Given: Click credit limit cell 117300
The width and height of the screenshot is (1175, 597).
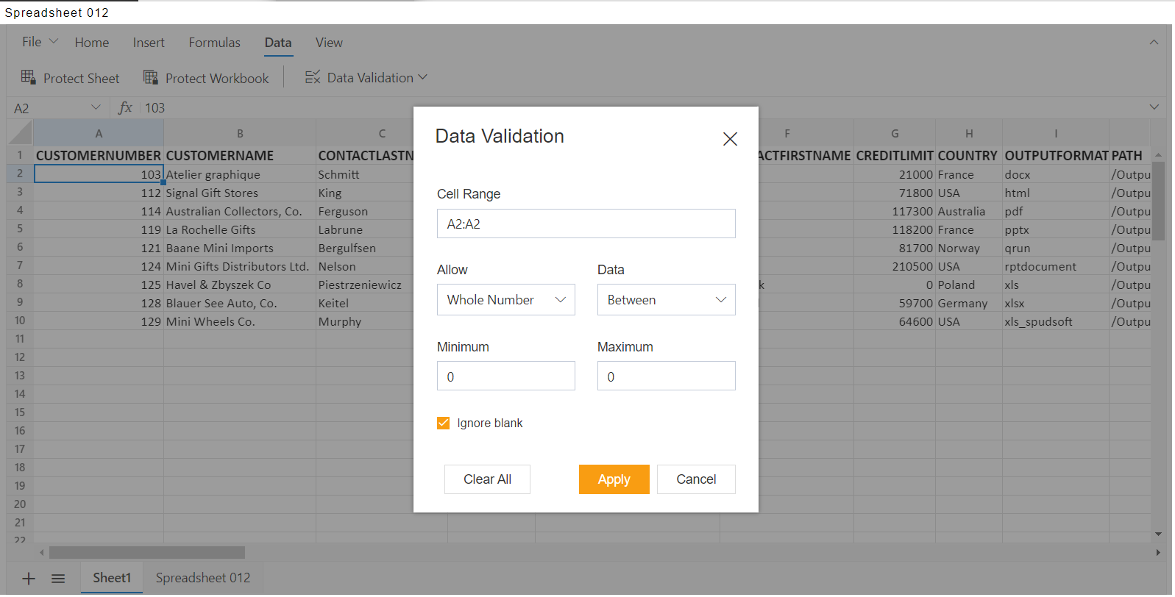Looking at the screenshot, I should tap(895, 211).
